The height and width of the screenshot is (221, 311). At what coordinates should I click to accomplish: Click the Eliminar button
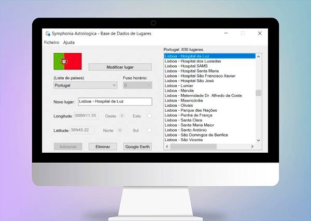(x=103, y=146)
